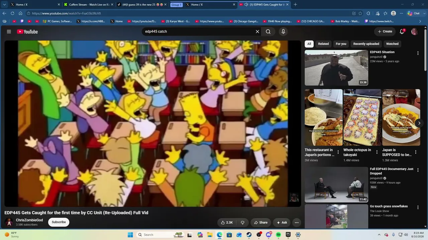Click the Create button
The image size is (428, 240).
385,32
